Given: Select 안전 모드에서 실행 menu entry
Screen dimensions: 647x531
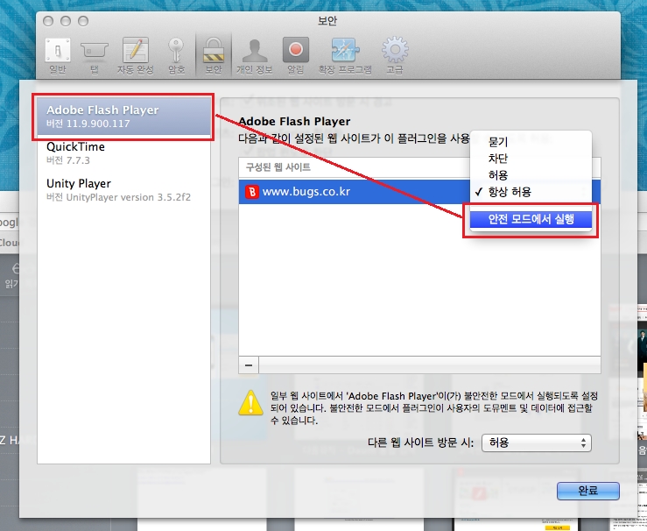Looking at the screenshot, I should tap(531, 219).
